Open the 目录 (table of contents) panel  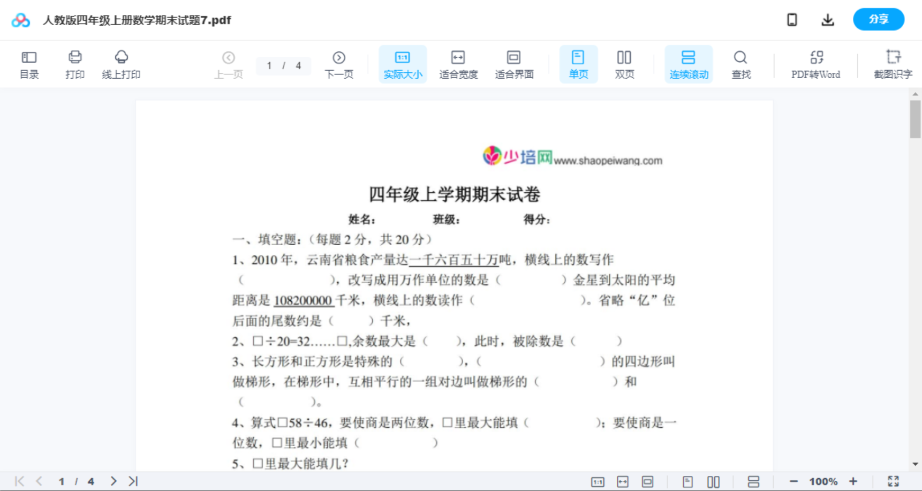(x=29, y=64)
